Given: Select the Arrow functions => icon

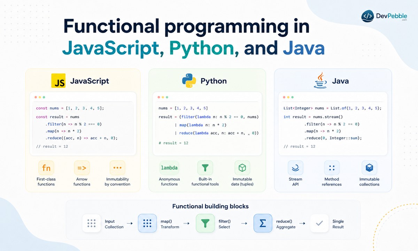Looking at the screenshot, I should pos(82,168).
